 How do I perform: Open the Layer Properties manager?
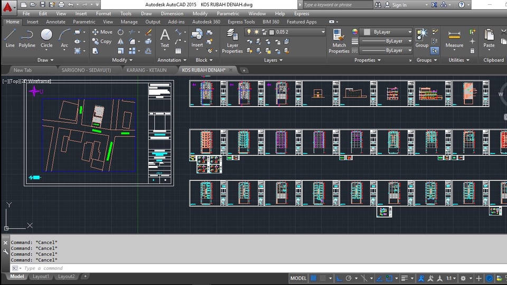point(232,41)
